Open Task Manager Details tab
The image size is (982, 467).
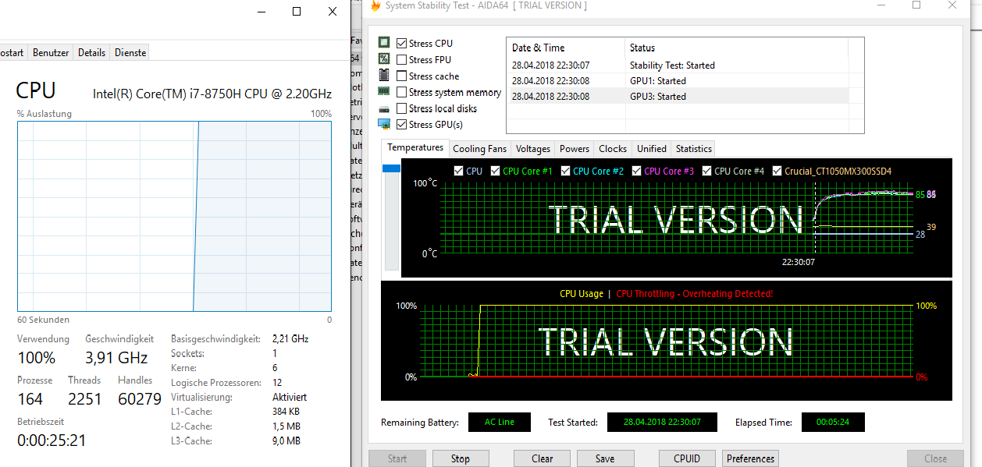click(x=91, y=53)
